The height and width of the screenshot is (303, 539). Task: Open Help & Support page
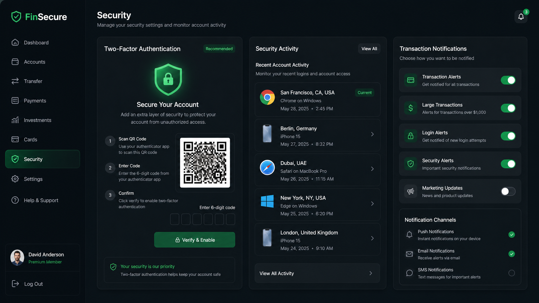pyautogui.click(x=43, y=200)
